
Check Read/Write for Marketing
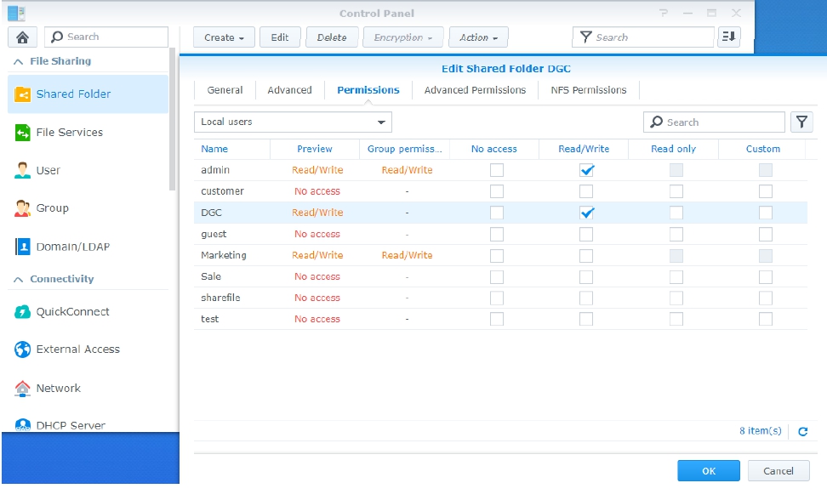[x=586, y=256]
